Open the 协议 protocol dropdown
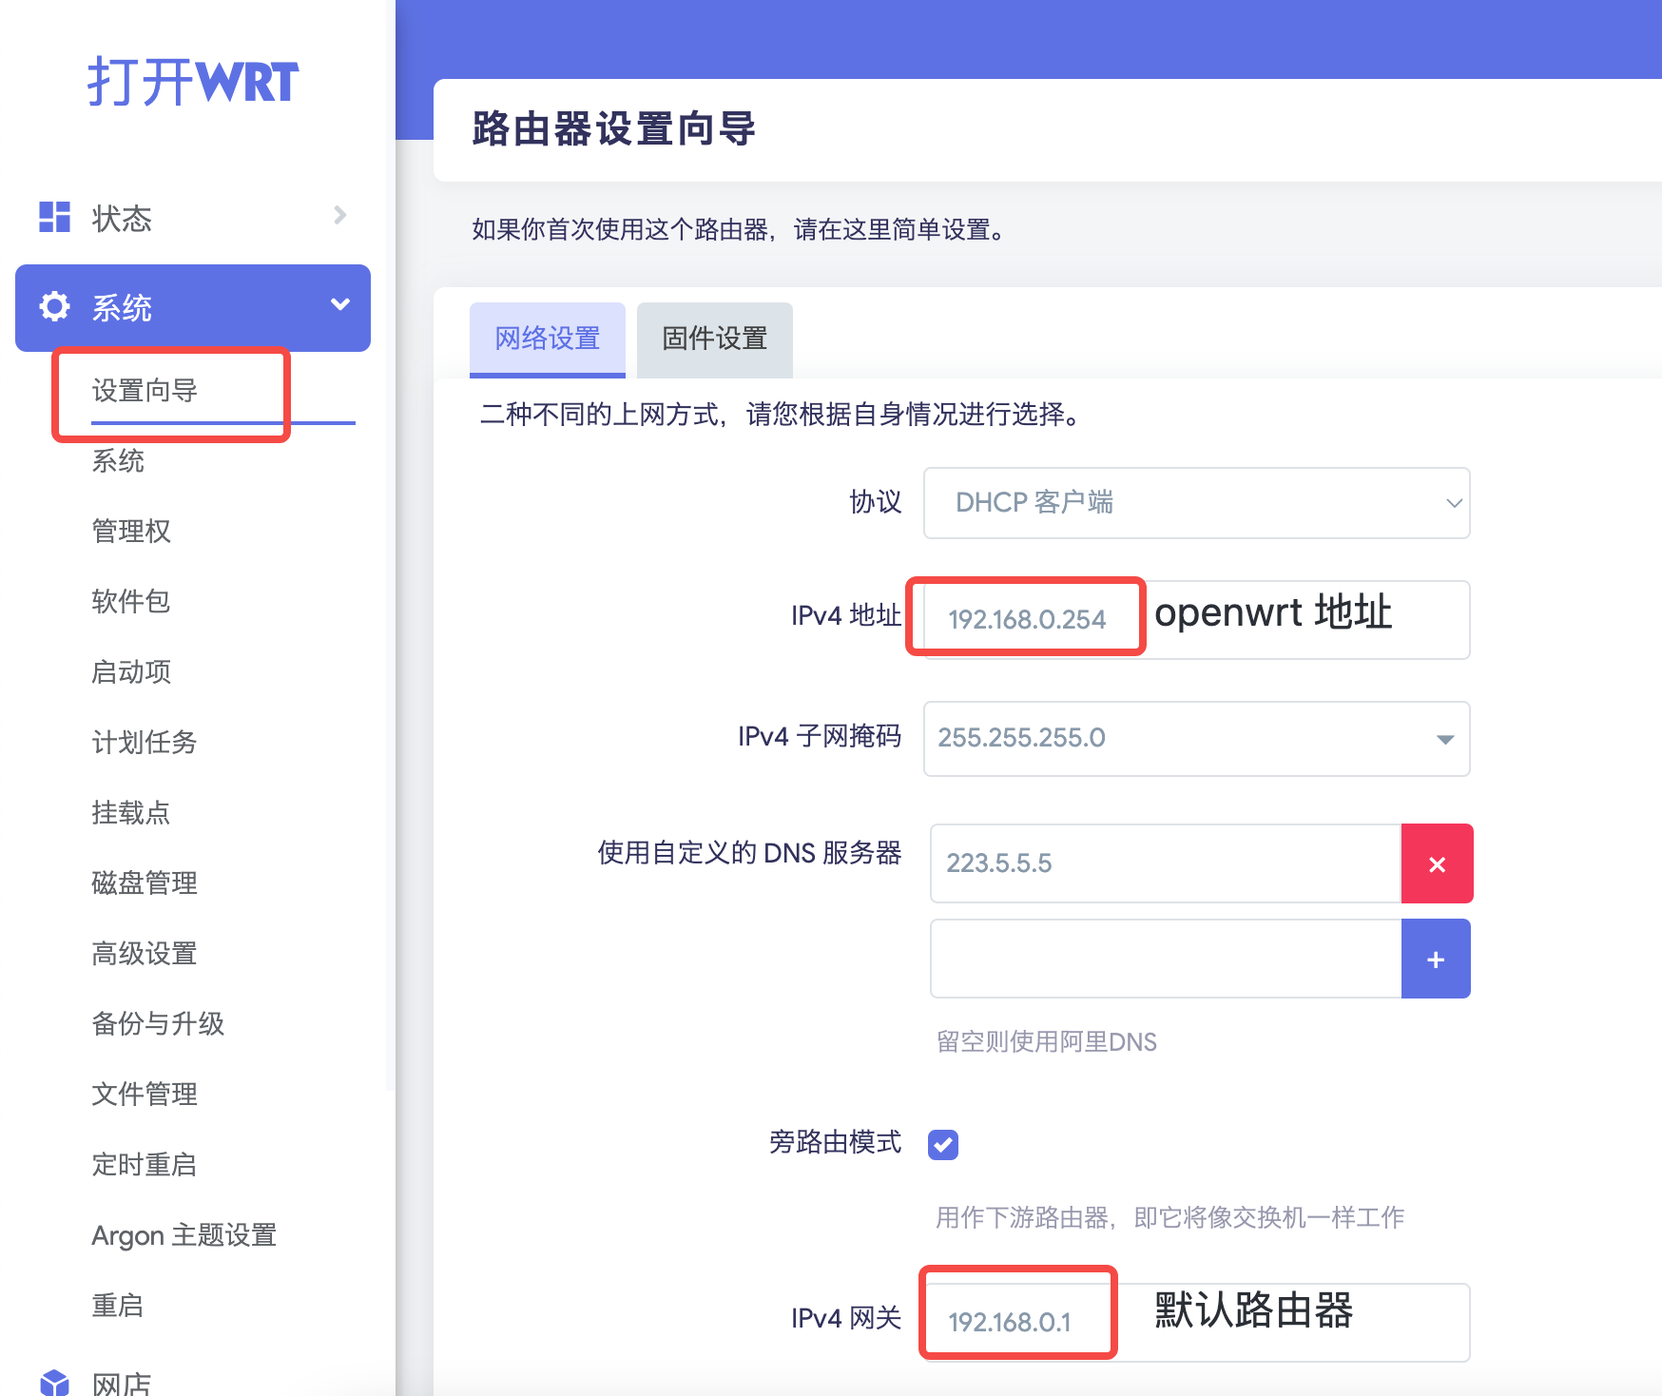1662x1396 pixels. [x=1196, y=503]
